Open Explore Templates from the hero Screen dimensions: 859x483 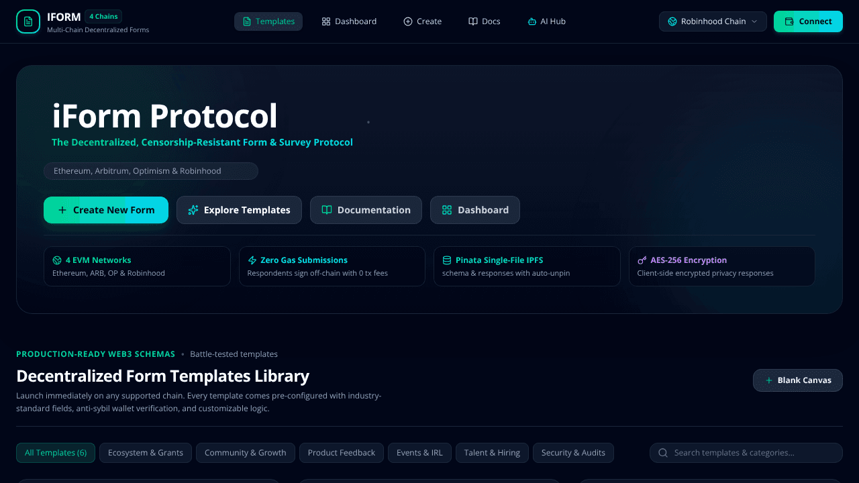(239, 210)
